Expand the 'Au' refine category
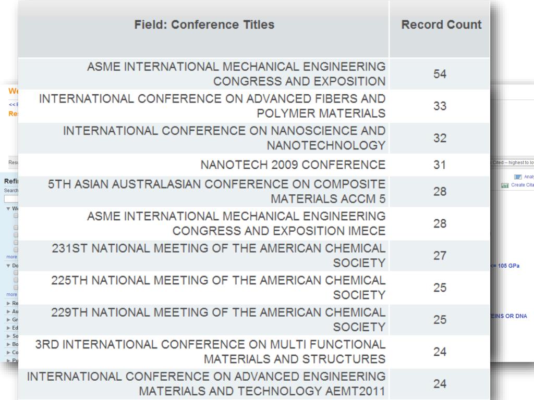Image resolution: width=534 pixels, height=400 pixels. pyautogui.click(x=8, y=311)
